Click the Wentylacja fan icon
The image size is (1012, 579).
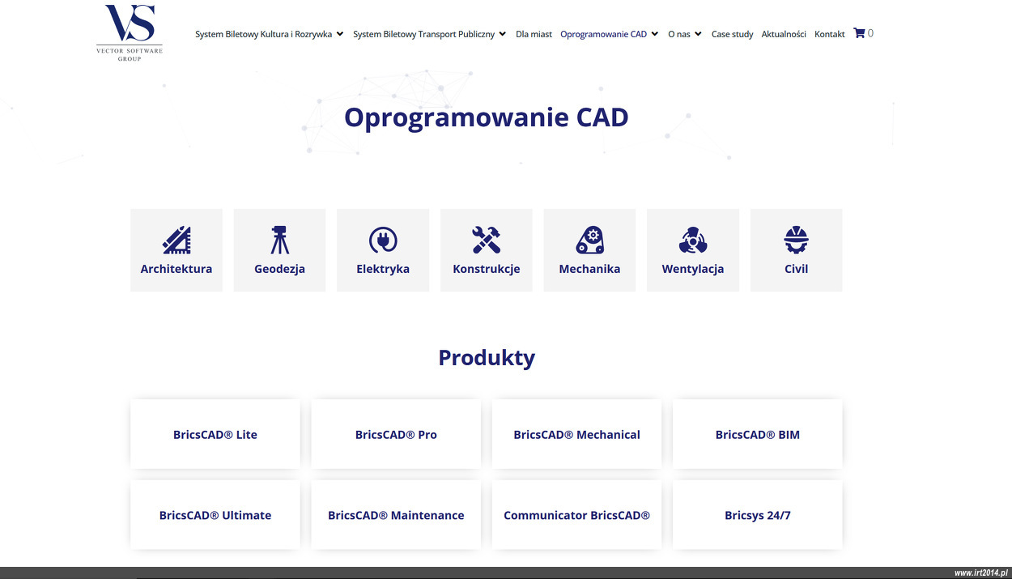tap(693, 240)
